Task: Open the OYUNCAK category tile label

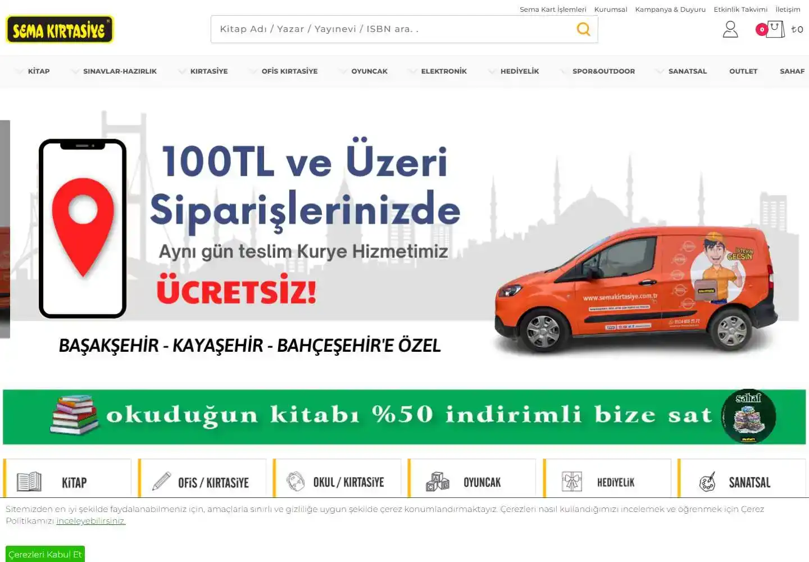Action: pos(482,482)
